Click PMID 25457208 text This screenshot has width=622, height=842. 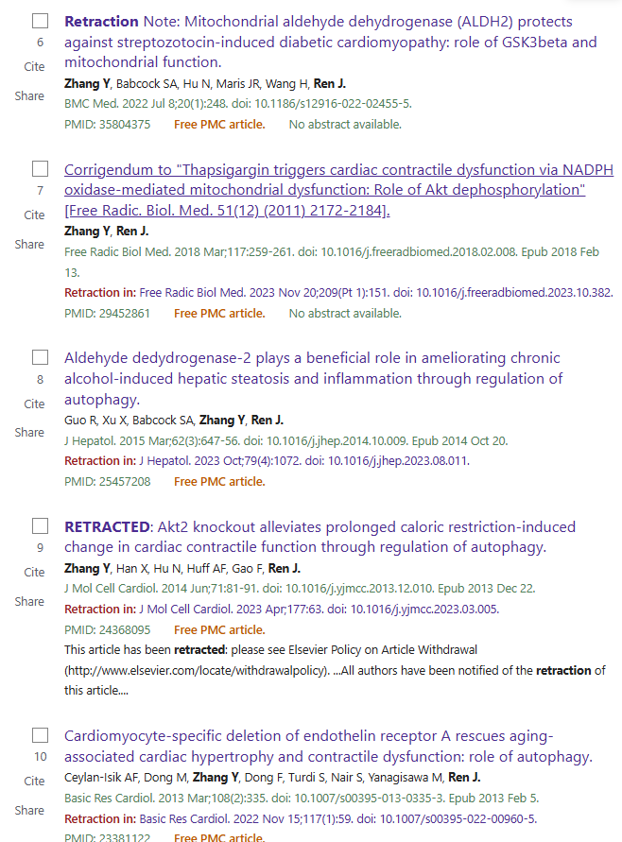pyautogui.click(x=108, y=482)
